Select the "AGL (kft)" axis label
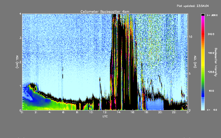This screenshot has height=138, width=221. coord(195,62)
